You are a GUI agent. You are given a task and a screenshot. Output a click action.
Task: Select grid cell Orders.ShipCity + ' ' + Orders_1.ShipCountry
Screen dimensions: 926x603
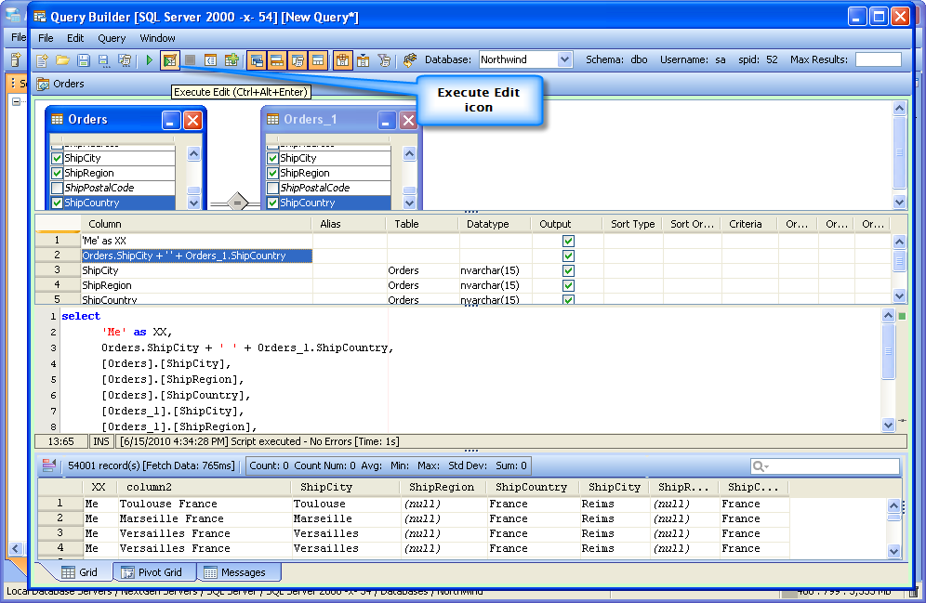[x=197, y=256]
